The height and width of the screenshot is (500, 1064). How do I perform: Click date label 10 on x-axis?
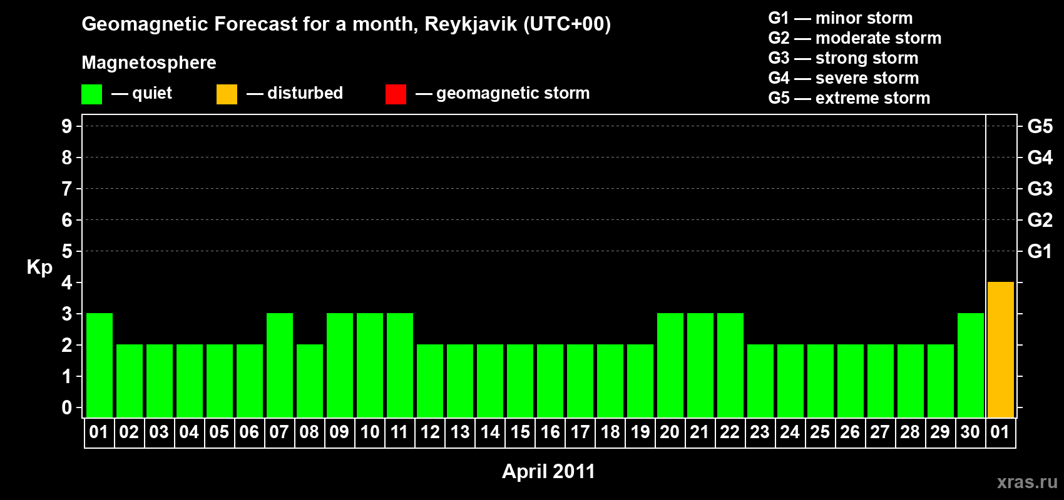click(370, 432)
